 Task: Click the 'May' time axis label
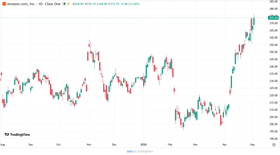[252, 144]
